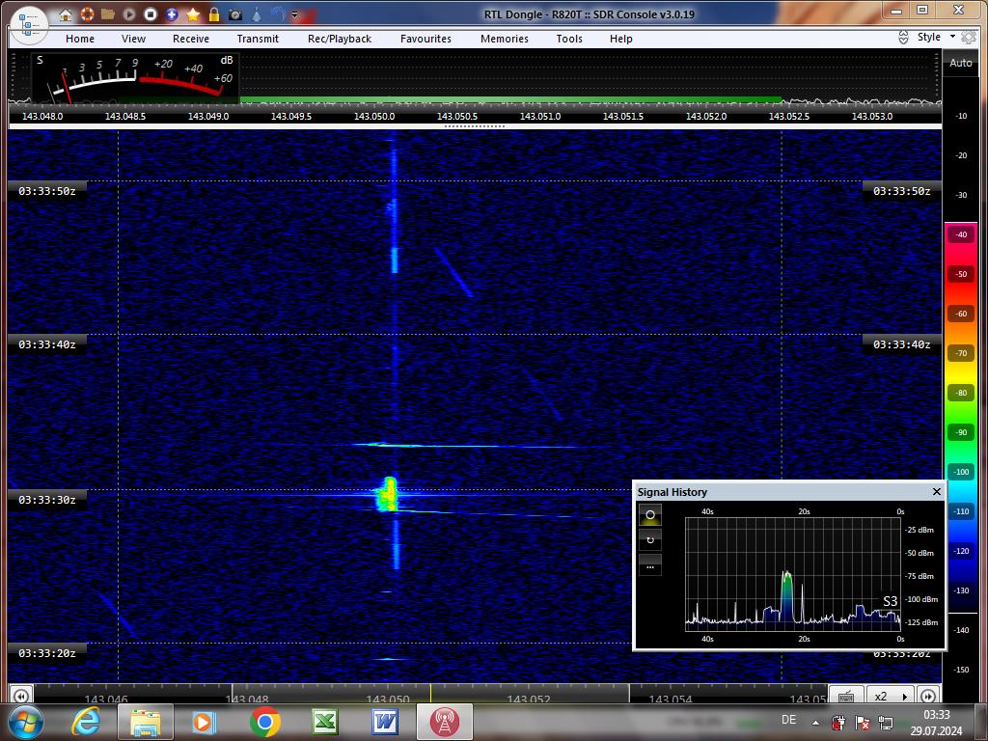Image resolution: width=988 pixels, height=741 pixels.
Task: Click the Home house icon in quick toolbar
Action: click(66, 14)
